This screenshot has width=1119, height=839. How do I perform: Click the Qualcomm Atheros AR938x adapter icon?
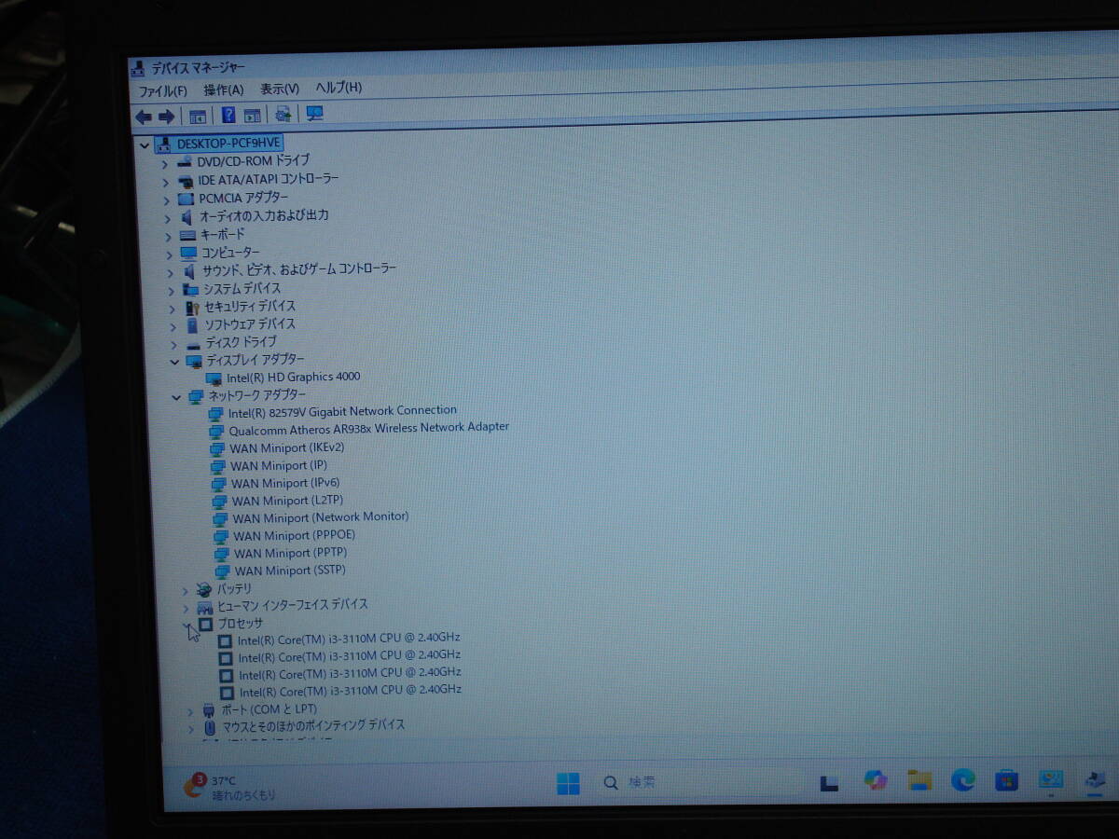pos(216,431)
